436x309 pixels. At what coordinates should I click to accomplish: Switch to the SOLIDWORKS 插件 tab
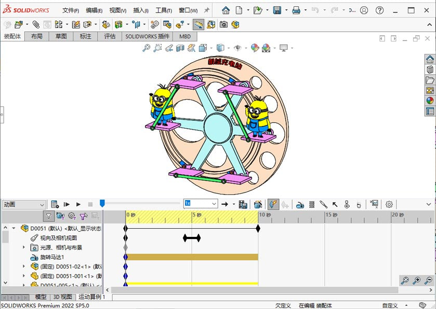(x=148, y=36)
